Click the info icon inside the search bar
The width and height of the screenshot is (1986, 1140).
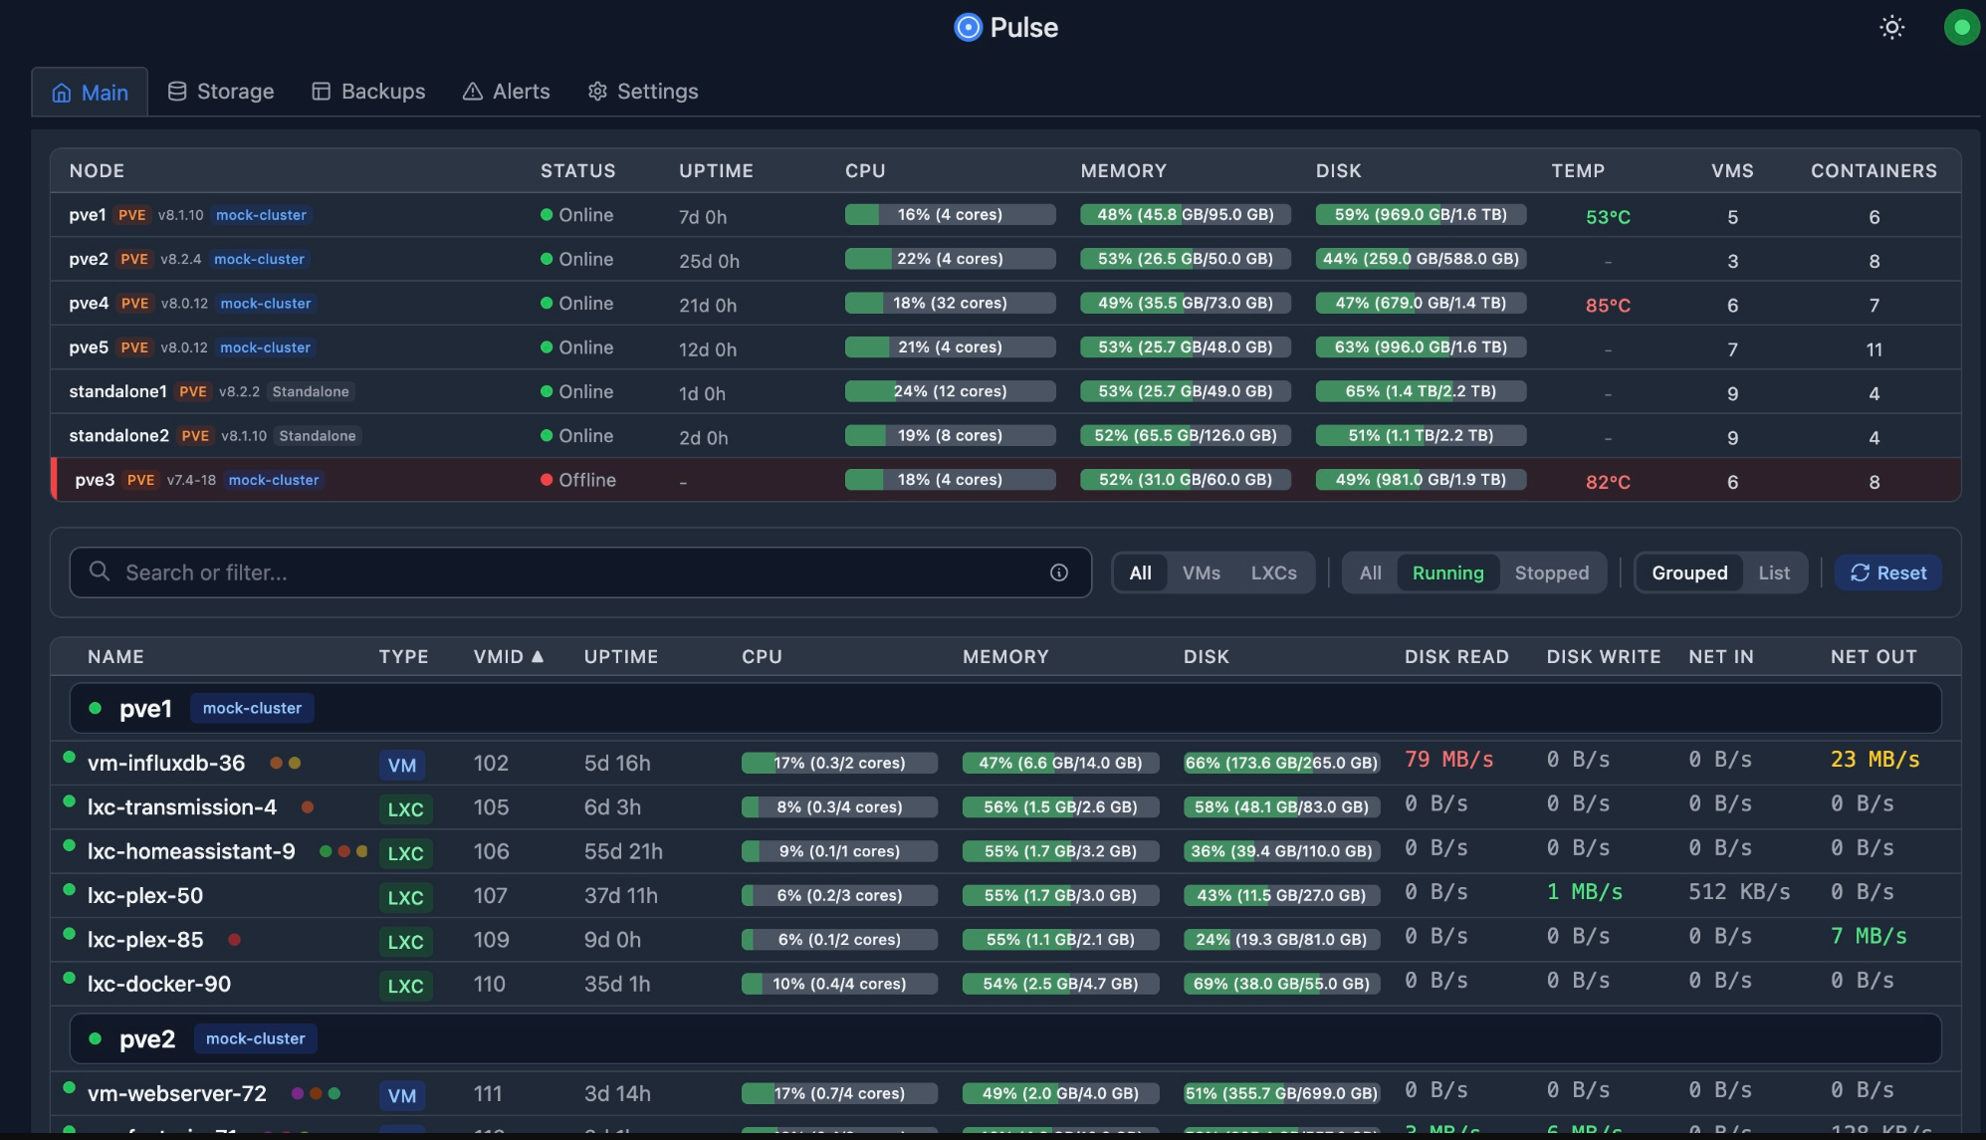coord(1057,571)
